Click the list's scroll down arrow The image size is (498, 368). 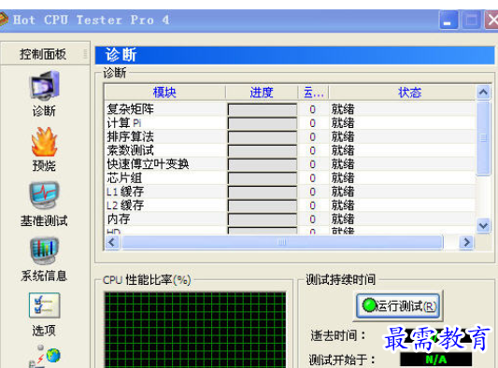(x=483, y=226)
